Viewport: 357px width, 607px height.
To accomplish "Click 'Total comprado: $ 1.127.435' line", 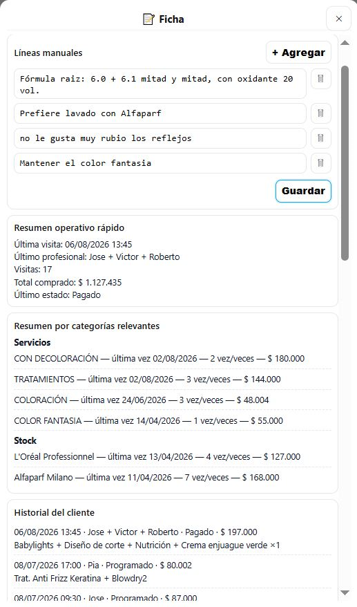I will [x=68, y=283].
